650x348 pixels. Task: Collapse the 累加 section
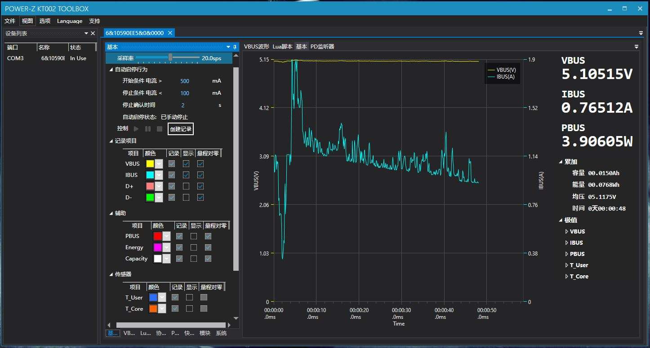point(561,162)
